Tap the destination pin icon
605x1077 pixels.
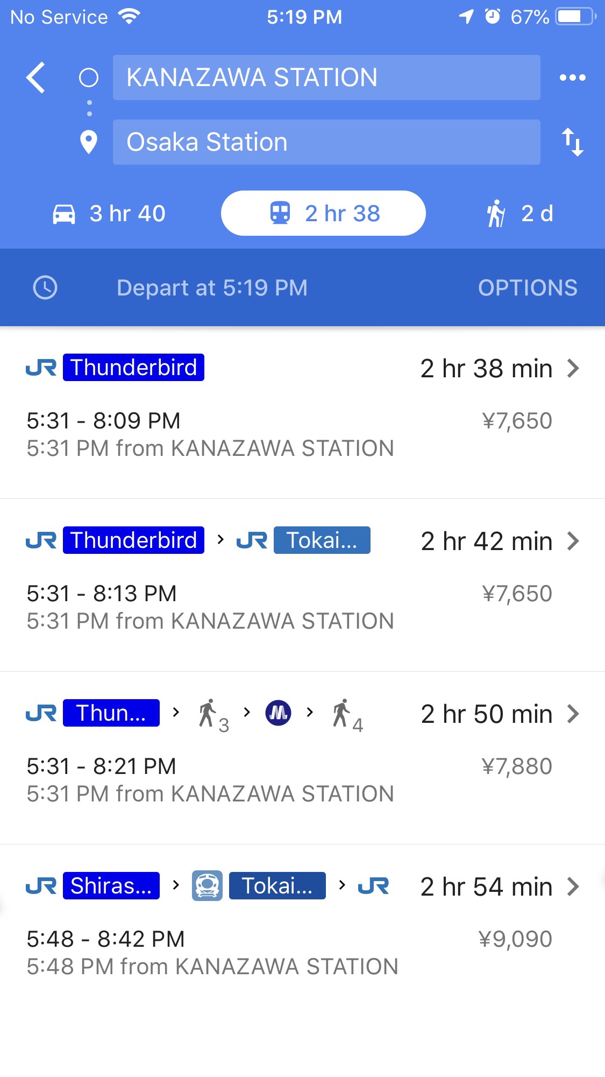[89, 142]
